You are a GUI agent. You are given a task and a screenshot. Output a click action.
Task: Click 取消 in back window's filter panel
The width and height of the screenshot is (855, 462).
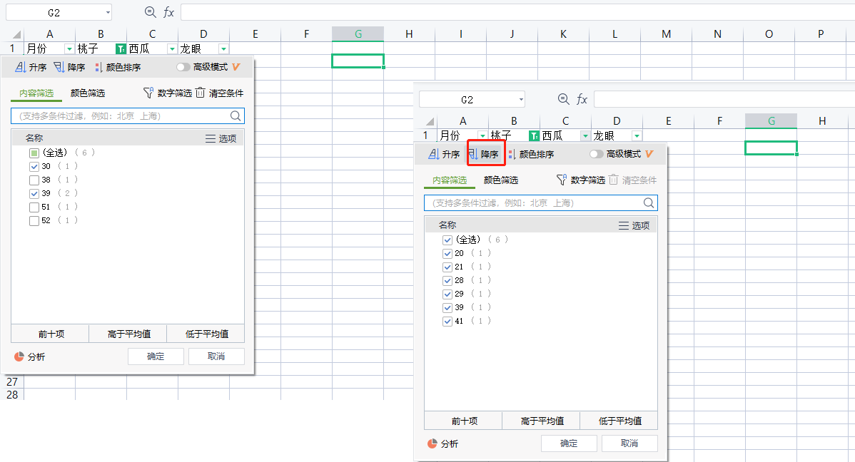coord(216,356)
